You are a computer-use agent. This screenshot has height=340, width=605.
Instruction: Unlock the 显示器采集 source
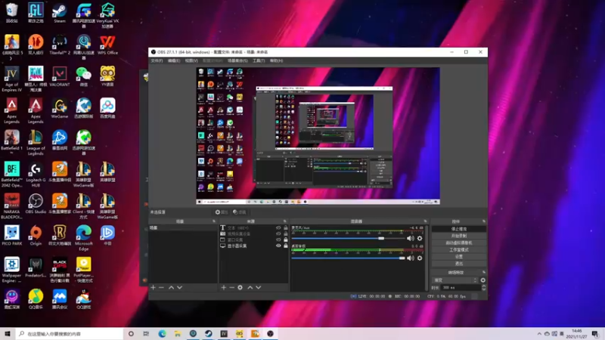click(x=286, y=246)
